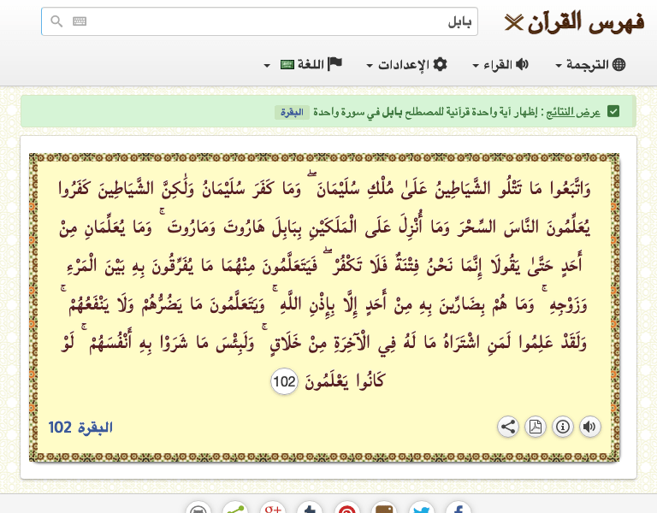657x513 pixels.
Task: Click the black flag icon beside اللغة
Action: 334,64
